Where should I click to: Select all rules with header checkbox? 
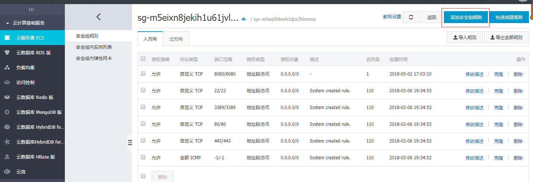pyautogui.click(x=143, y=58)
